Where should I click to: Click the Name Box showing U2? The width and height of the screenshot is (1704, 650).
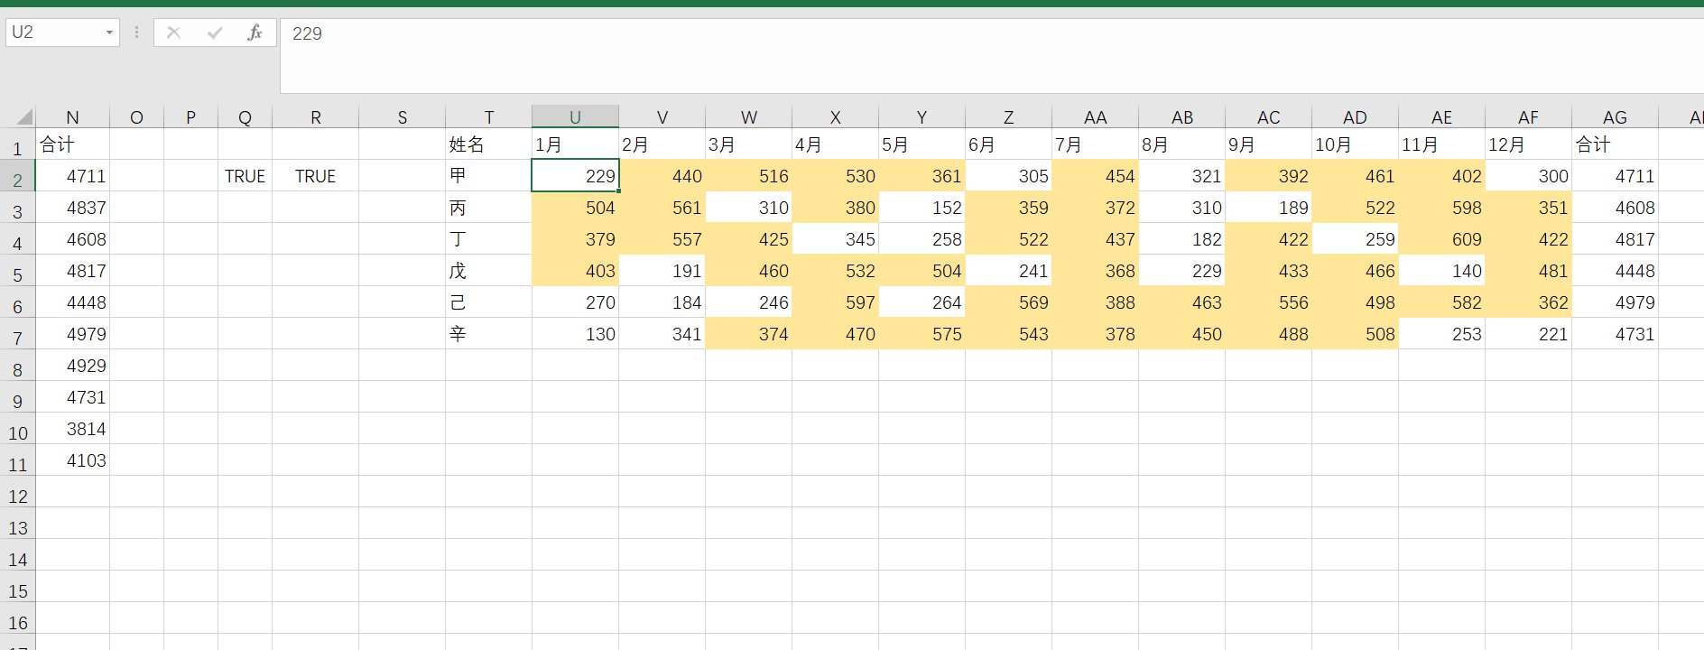[x=54, y=33]
